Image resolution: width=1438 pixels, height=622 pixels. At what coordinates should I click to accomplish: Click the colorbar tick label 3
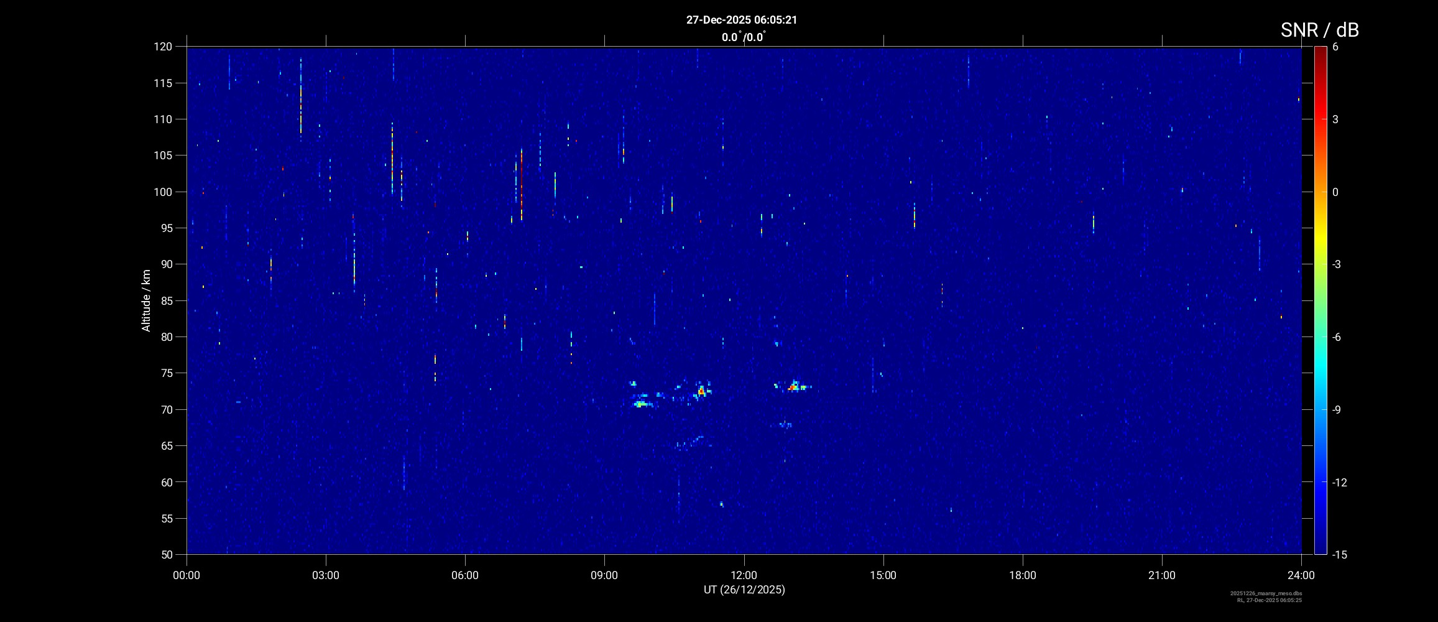pyautogui.click(x=1335, y=119)
